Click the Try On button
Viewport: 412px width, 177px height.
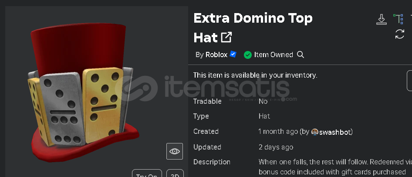coord(147,174)
